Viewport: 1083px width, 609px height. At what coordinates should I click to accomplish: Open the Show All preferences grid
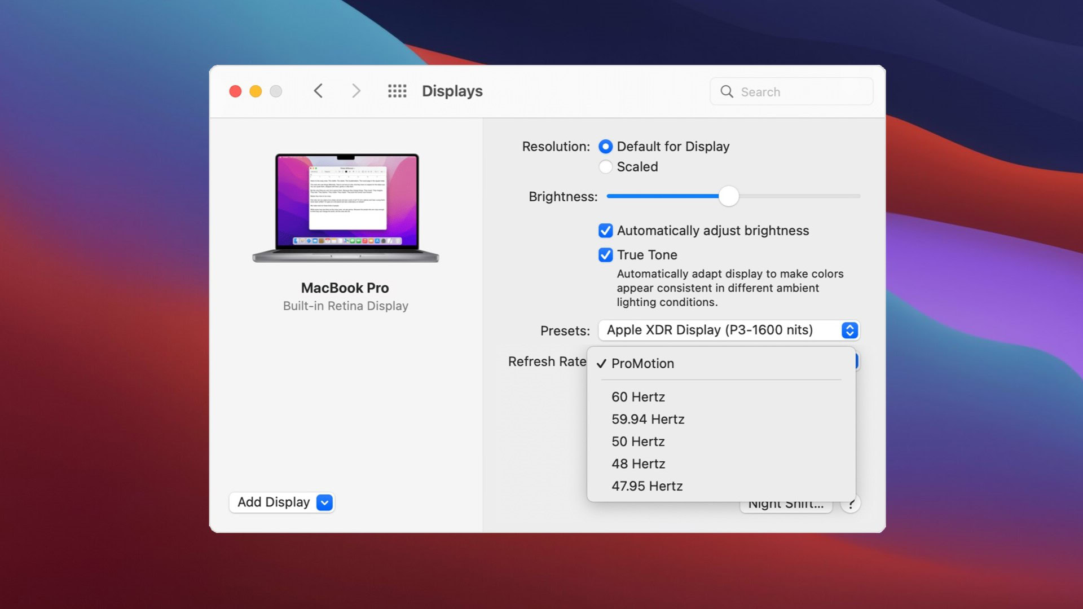397,91
